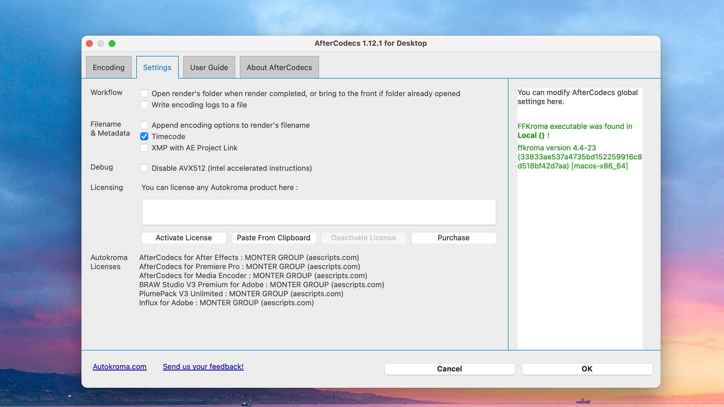Enable XMP with AE Project Link

coord(144,148)
